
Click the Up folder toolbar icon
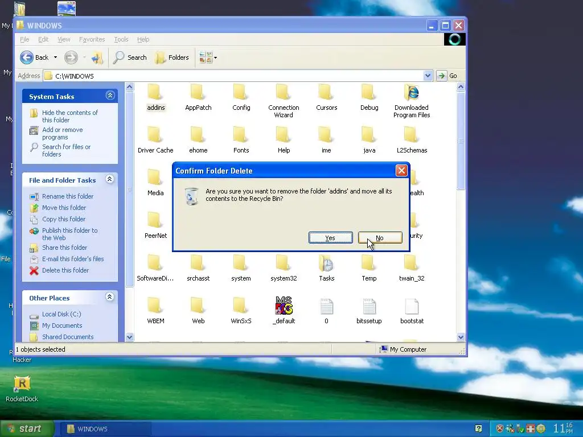point(97,57)
